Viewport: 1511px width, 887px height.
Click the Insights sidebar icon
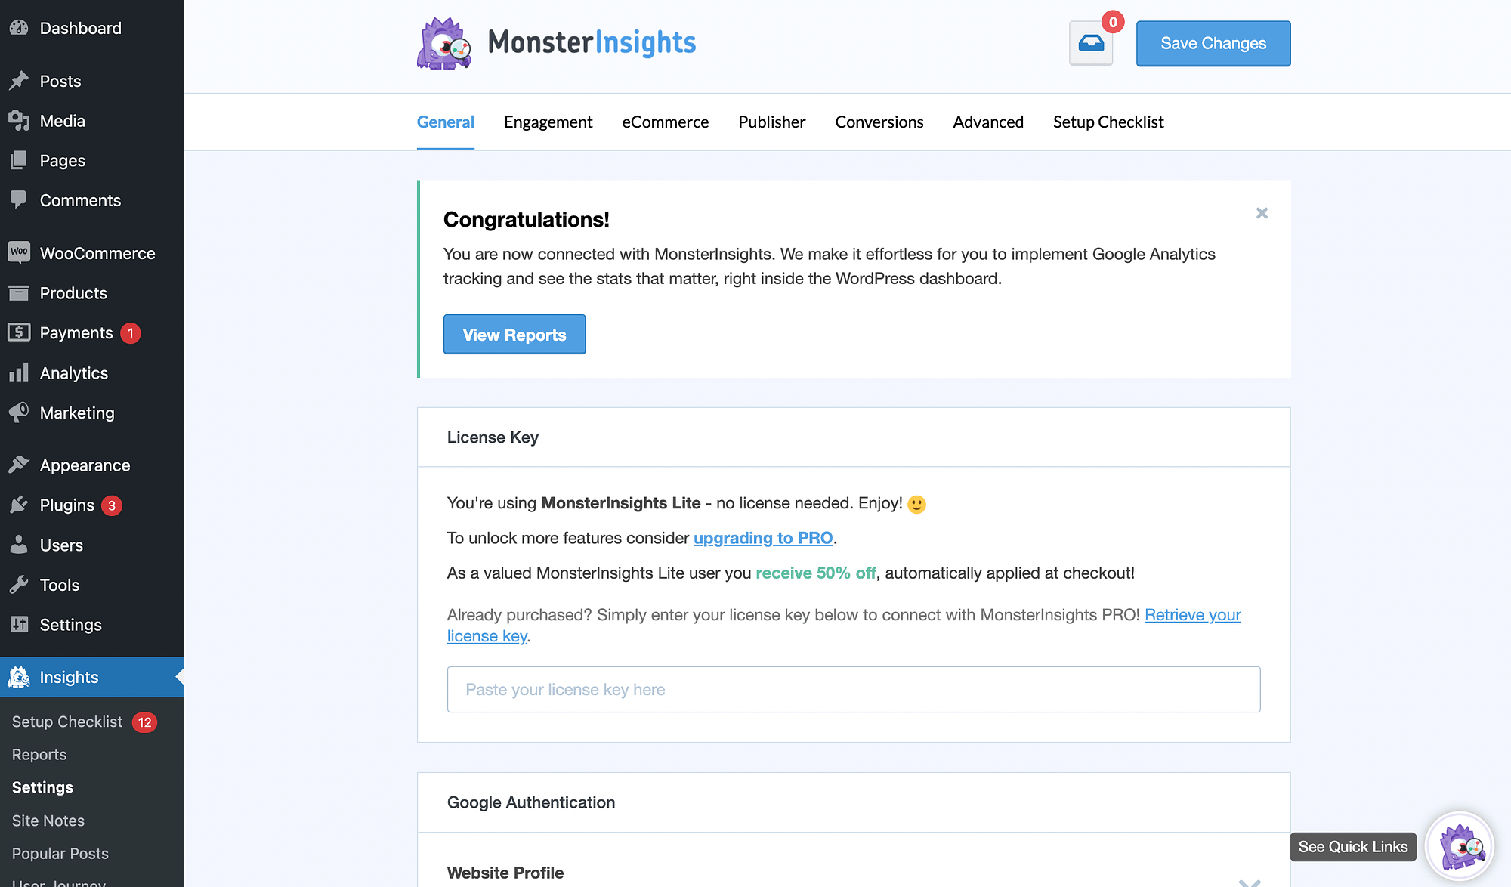19,677
